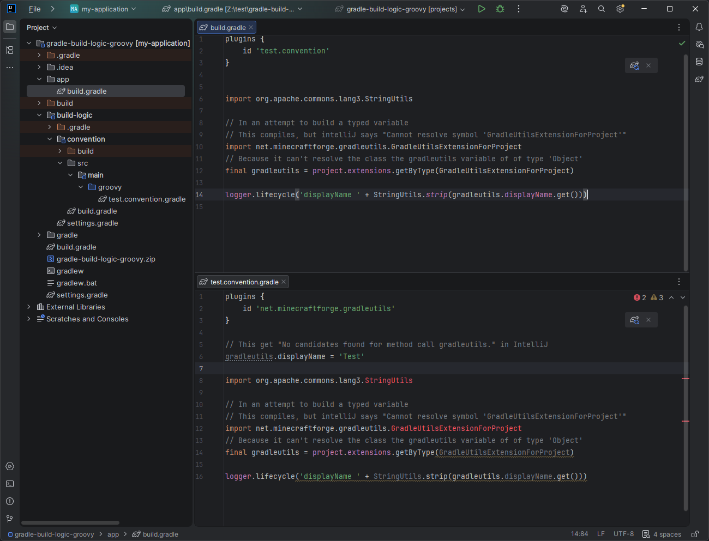Click Load Gradle changes in top editor
This screenshot has height=541, width=709.
[634, 65]
